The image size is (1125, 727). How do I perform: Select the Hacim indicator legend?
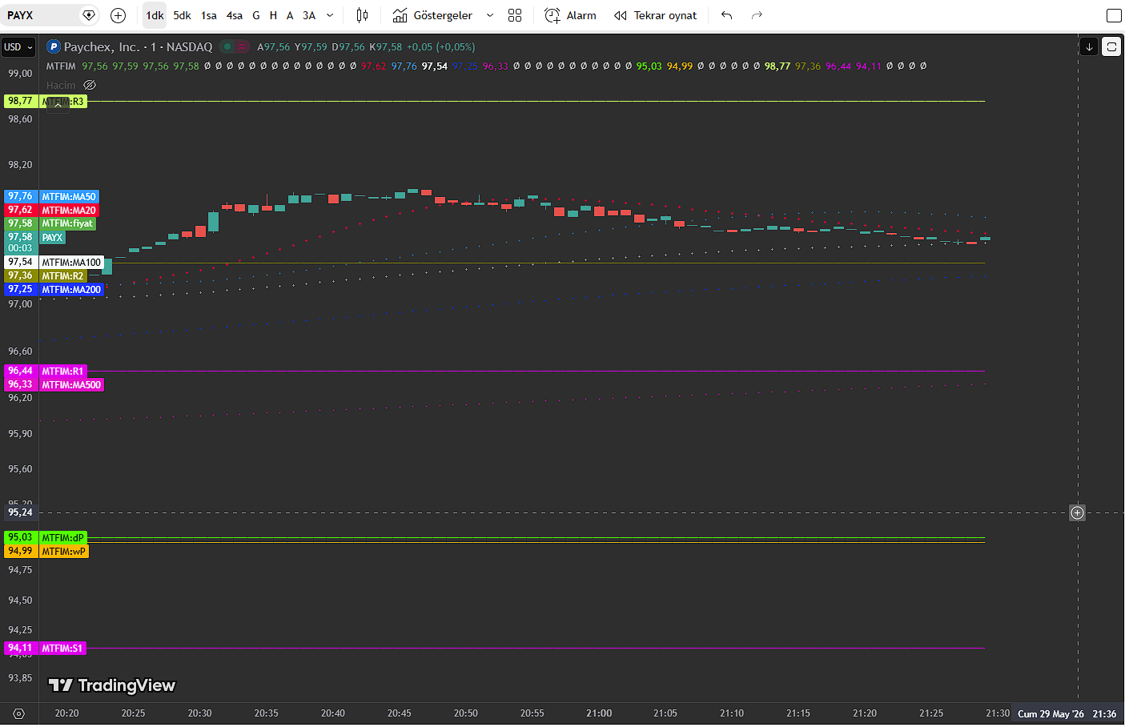click(61, 85)
